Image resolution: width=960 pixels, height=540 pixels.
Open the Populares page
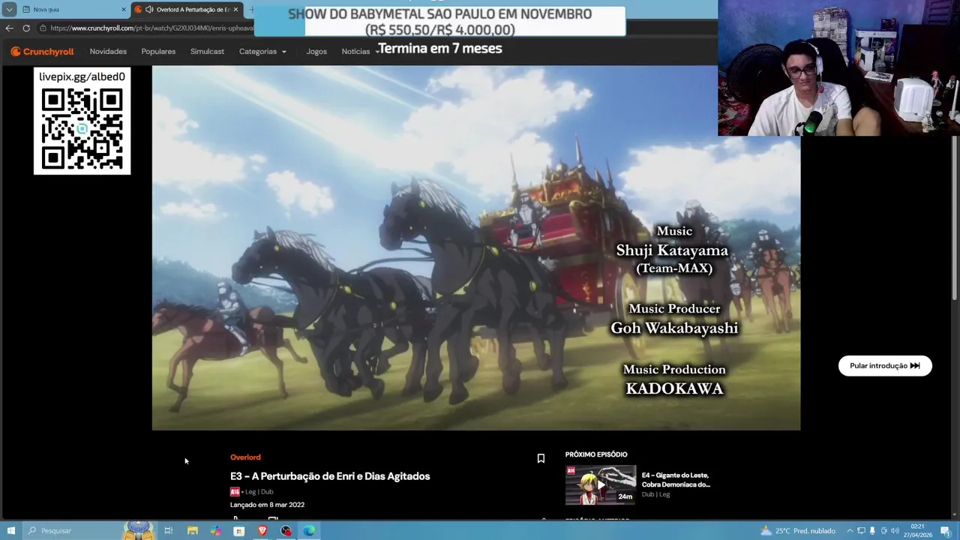click(158, 52)
